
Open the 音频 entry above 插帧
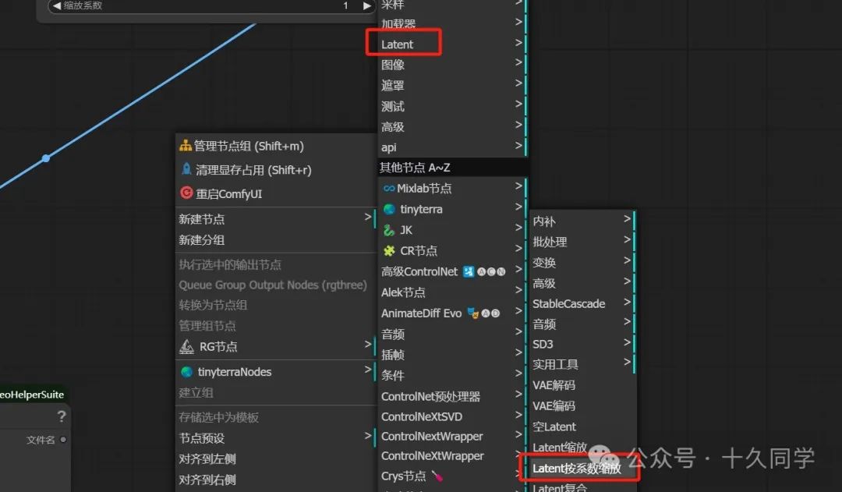pyautogui.click(x=452, y=334)
